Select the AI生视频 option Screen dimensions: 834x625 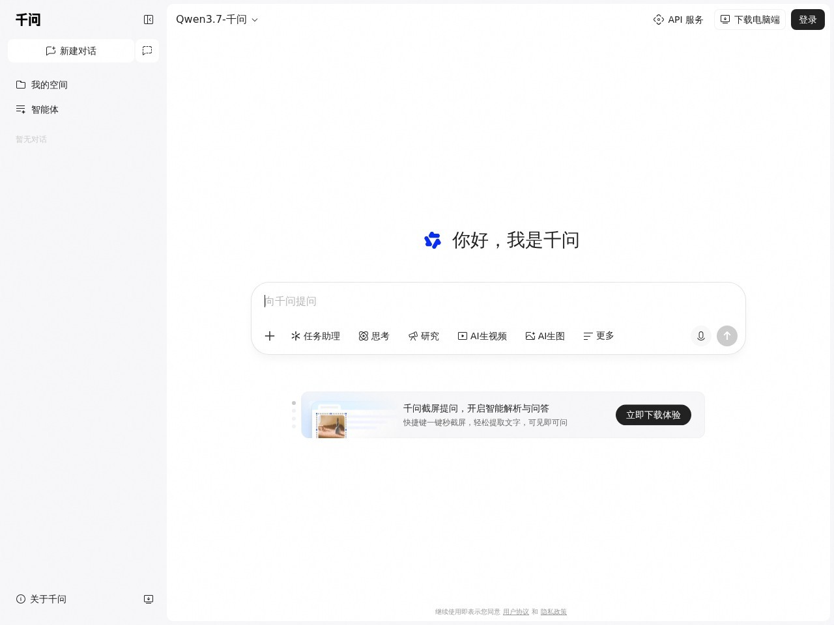pyautogui.click(x=482, y=336)
